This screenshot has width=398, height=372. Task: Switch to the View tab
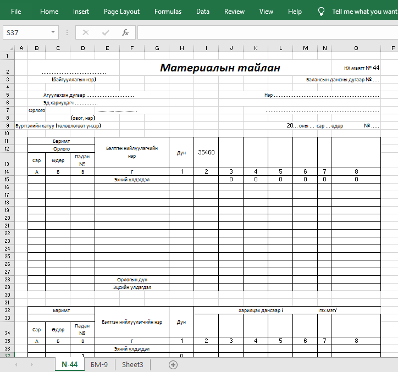[266, 12]
